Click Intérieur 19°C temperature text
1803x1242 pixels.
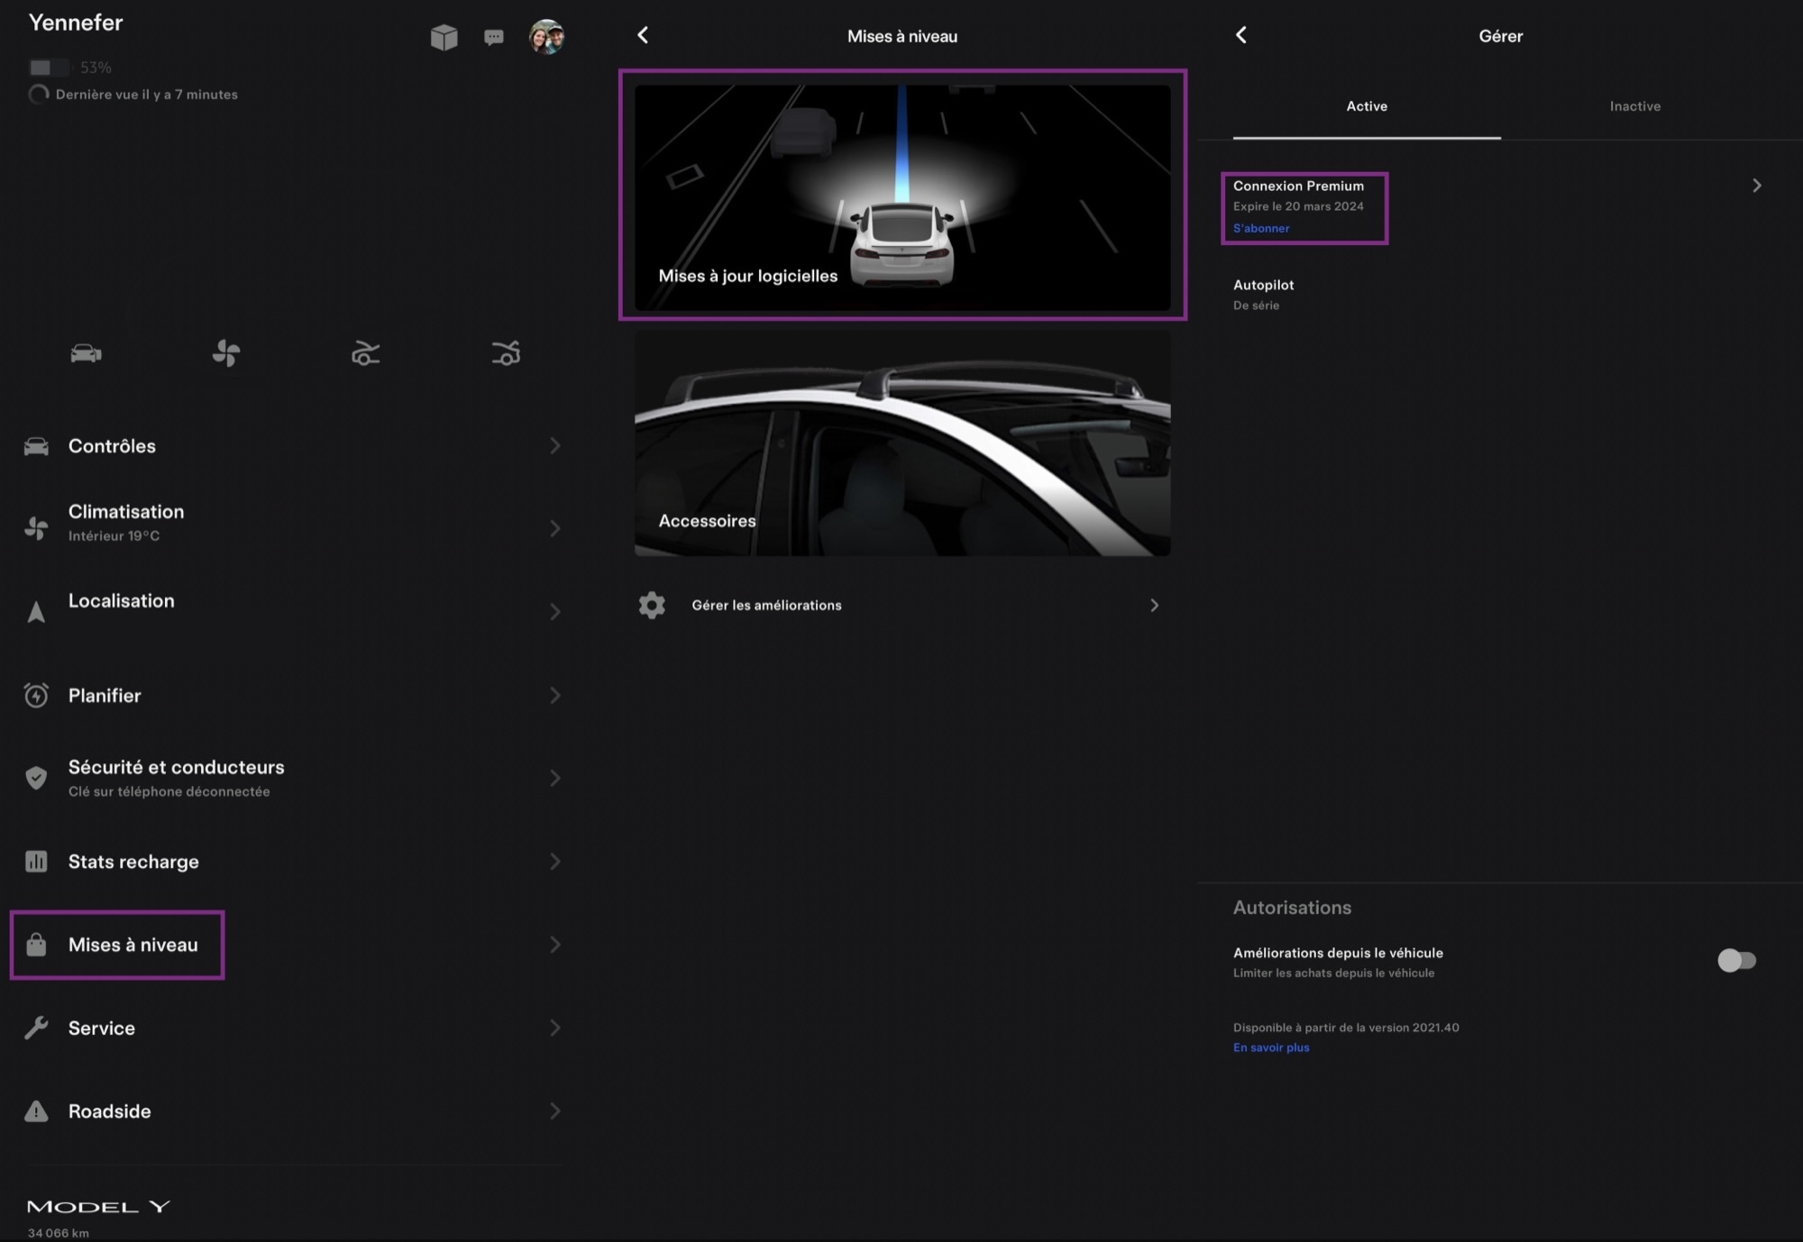click(x=114, y=535)
